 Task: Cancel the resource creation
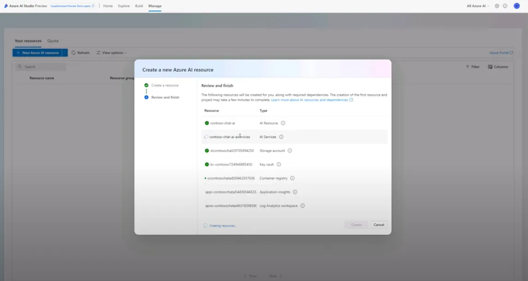click(378, 224)
